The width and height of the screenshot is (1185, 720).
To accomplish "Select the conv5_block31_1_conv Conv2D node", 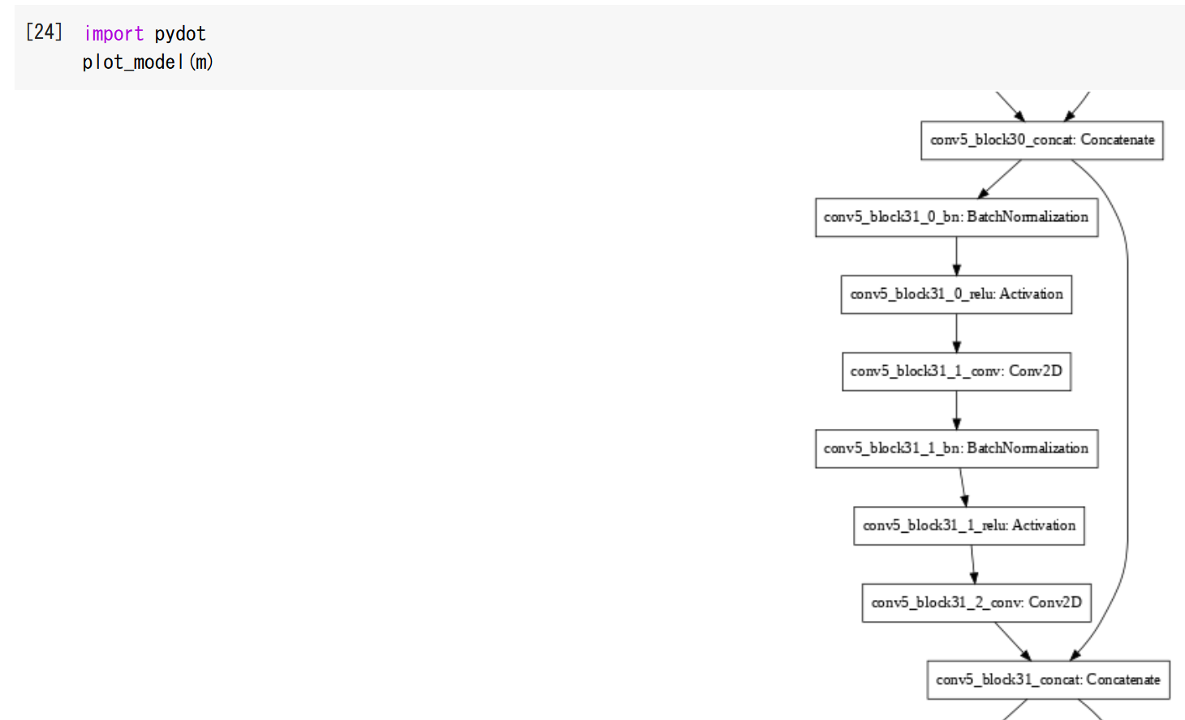I will pos(956,371).
